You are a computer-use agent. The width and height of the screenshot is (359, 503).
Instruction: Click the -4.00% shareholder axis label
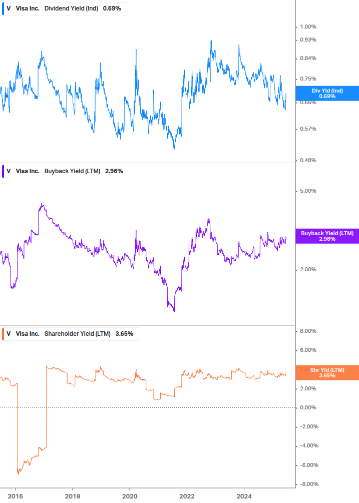pos(309,446)
